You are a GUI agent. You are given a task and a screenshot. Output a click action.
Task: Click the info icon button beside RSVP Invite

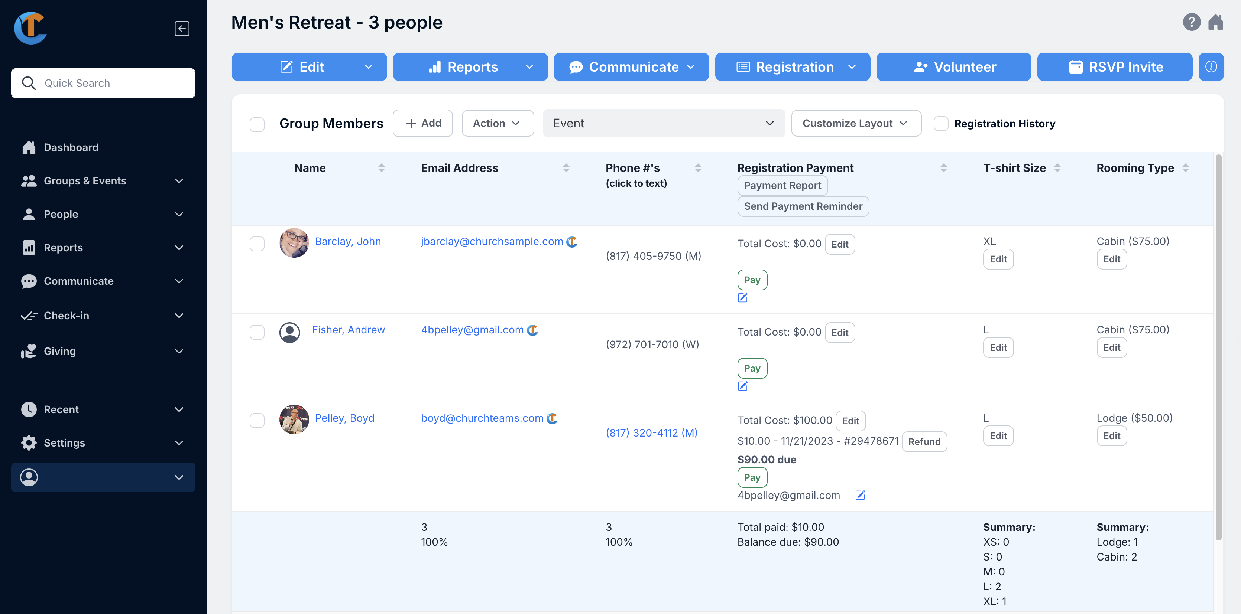coord(1211,67)
